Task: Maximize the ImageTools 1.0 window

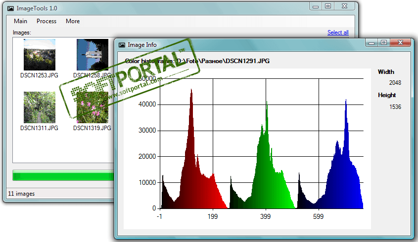Action: (x=328, y=6)
